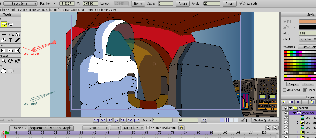Click the orange Fill color swatch
Image resolution: width=316 pixels, height=138 pixels.
(x=307, y=21)
